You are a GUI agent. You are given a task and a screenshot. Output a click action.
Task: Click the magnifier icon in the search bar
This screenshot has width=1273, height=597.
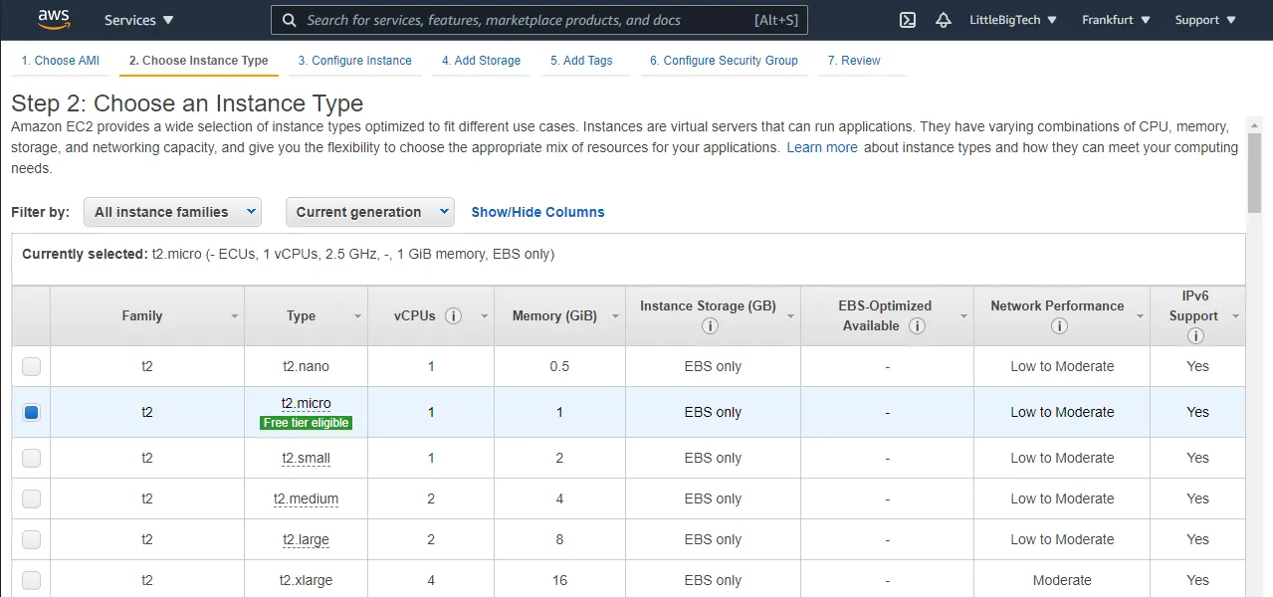click(x=289, y=20)
